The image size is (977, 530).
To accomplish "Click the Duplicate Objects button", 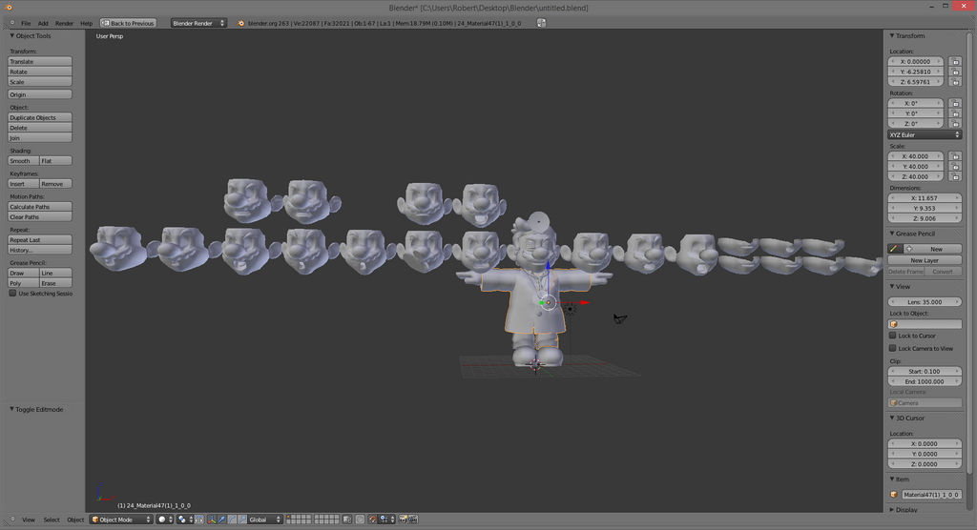I will click(x=40, y=117).
